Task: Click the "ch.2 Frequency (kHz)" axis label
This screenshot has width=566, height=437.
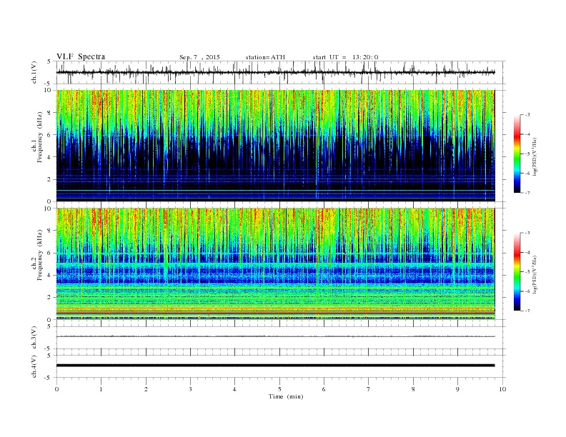Action: [x=37, y=256]
